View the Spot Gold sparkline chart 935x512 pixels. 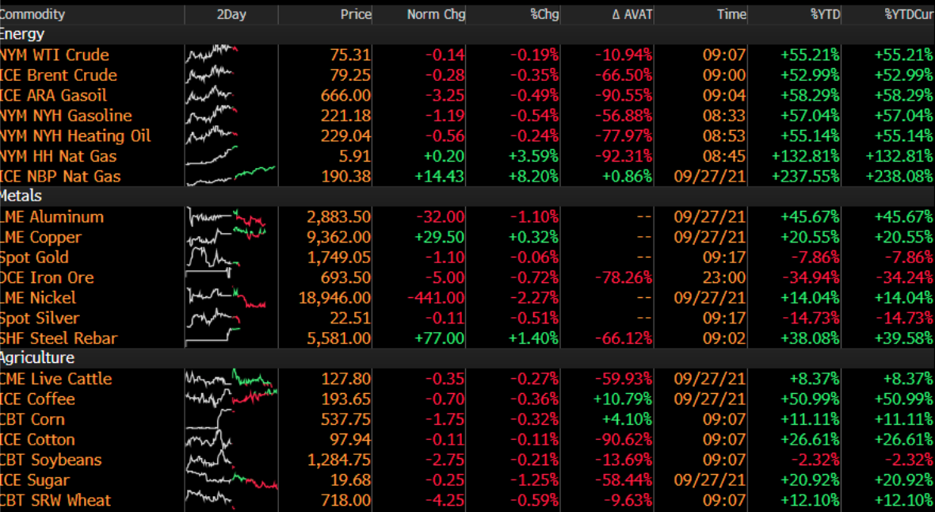213,258
